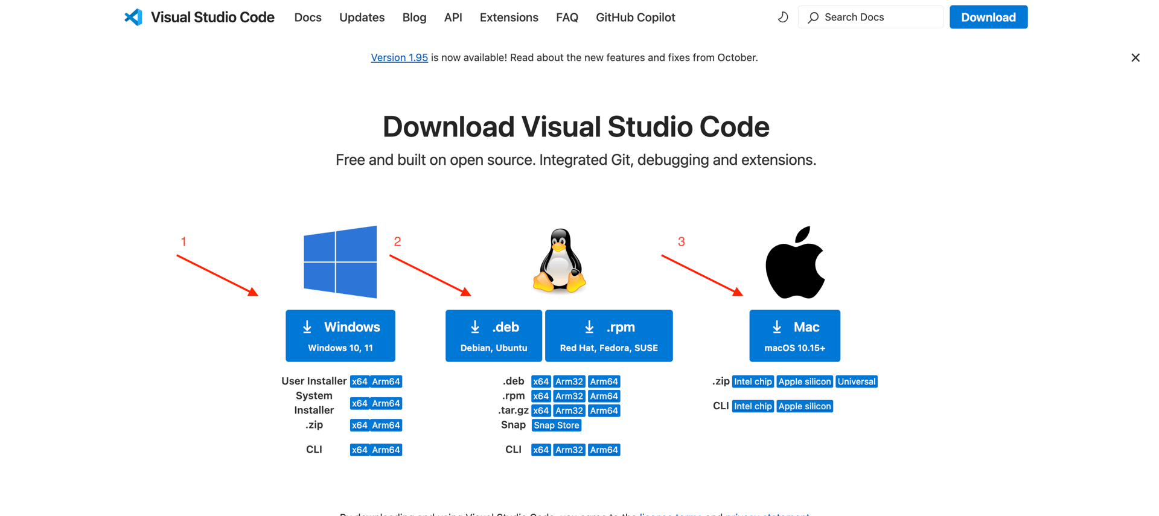
Task: Open the API navigation link
Action: [x=453, y=18]
